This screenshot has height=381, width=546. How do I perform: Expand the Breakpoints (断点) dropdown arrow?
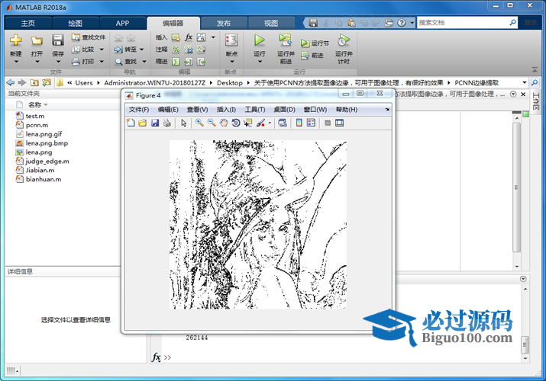click(232, 62)
